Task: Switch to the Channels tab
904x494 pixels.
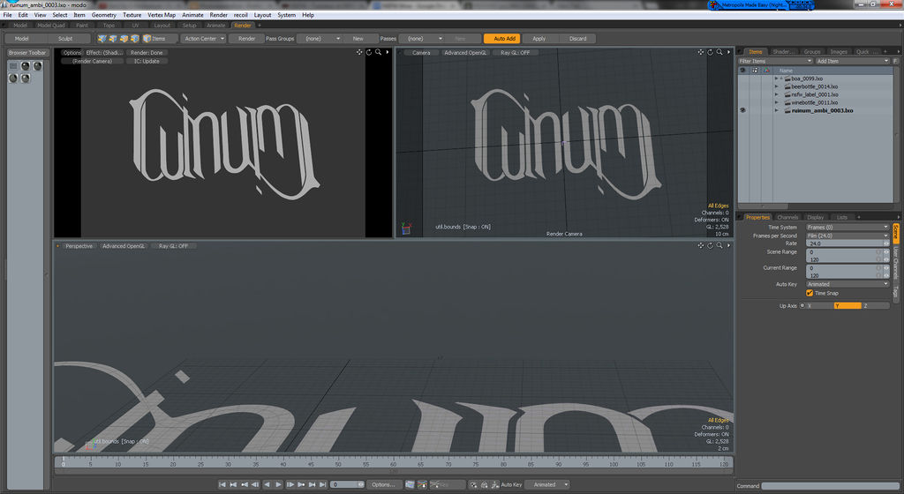Action: [787, 217]
